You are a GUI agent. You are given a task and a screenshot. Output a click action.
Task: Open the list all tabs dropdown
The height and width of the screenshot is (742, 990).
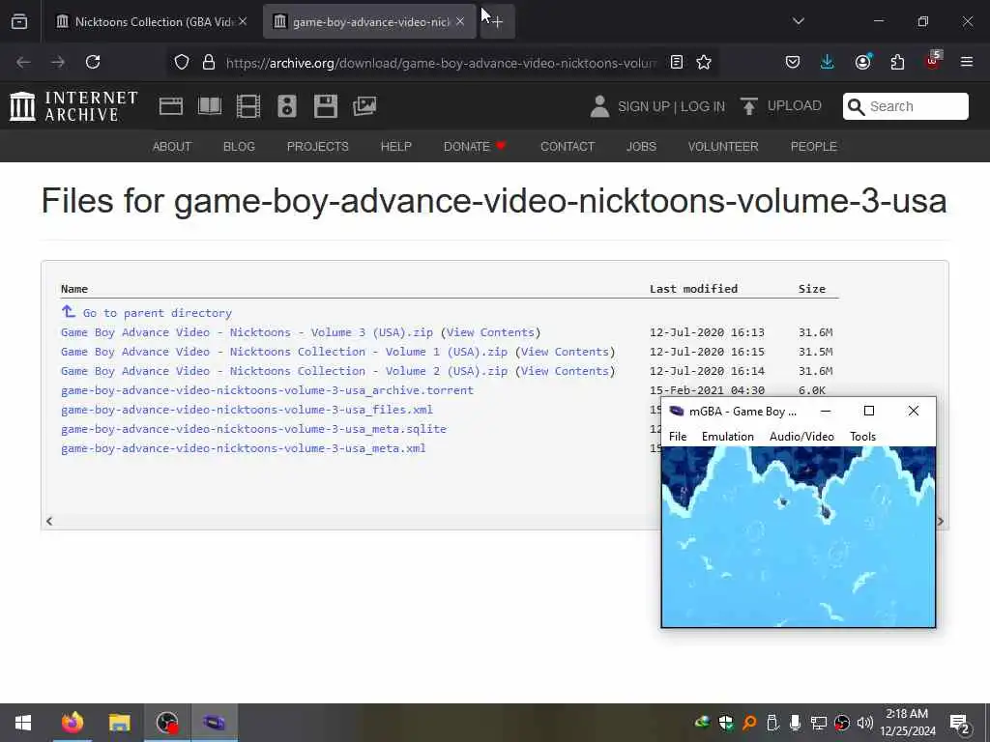[798, 21]
